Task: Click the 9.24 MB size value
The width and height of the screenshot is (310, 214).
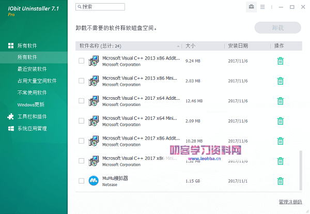Action: (x=193, y=61)
